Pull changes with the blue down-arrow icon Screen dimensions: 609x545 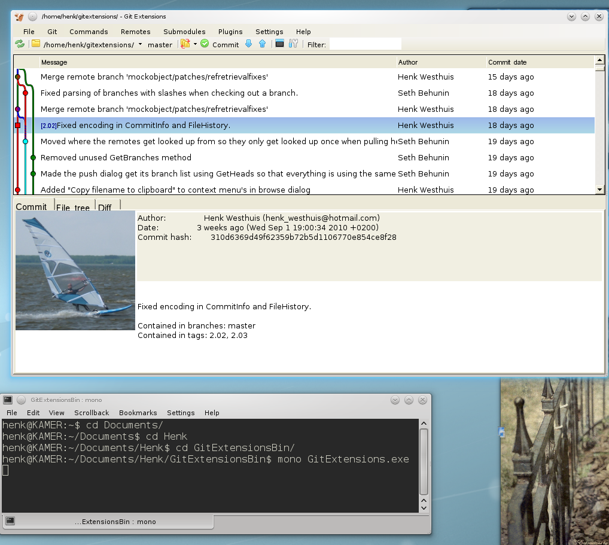pyautogui.click(x=248, y=44)
